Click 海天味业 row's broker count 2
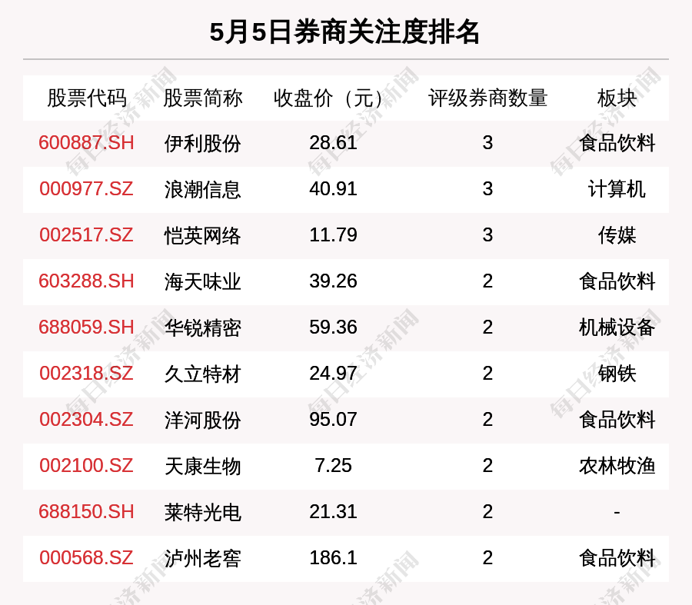692x605 pixels. 487,281
